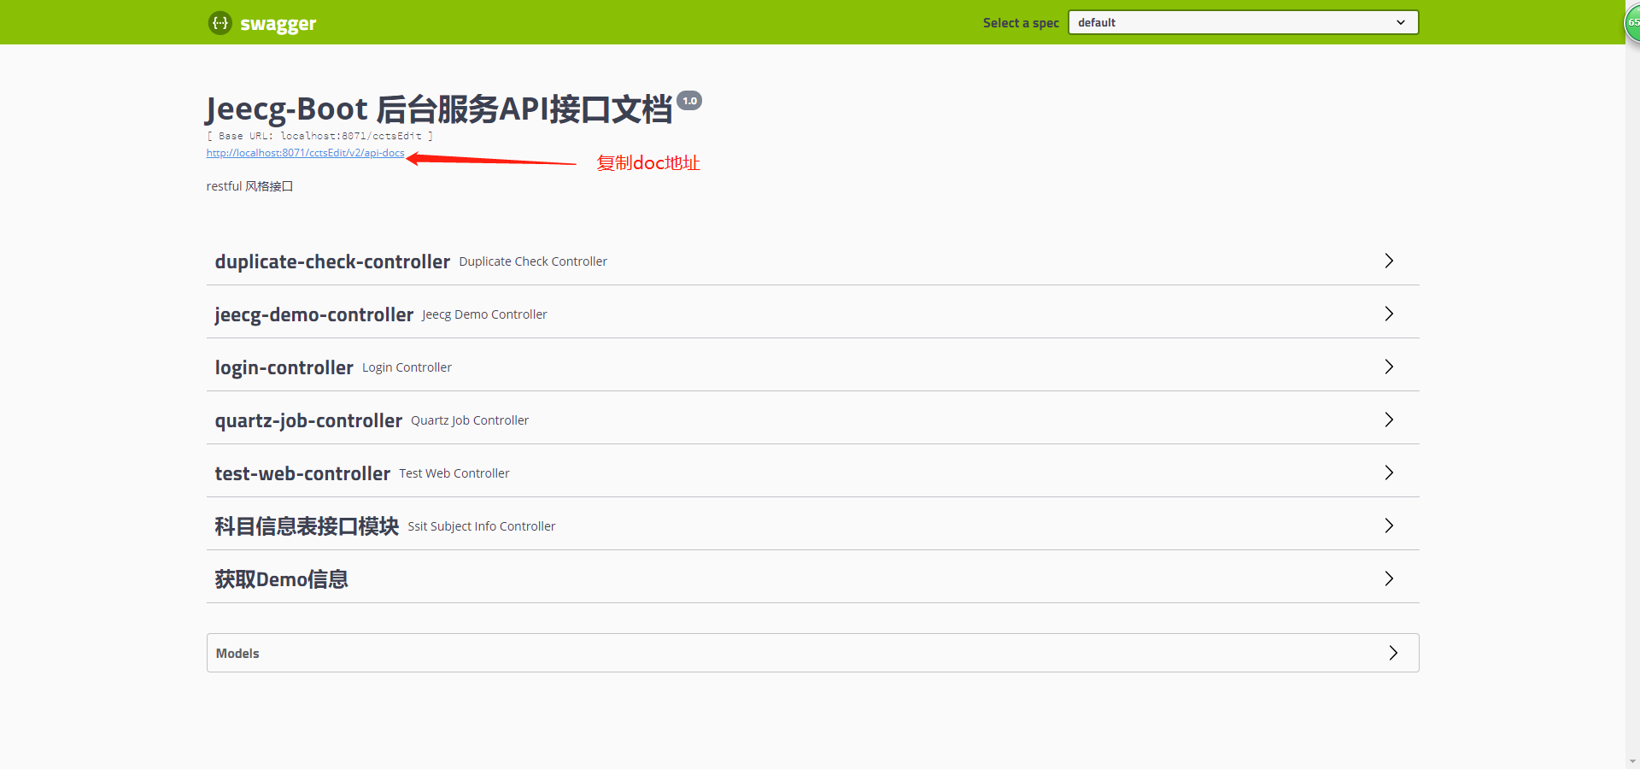Expand login-controller section title
This screenshot has height=769, width=1640.
[x=284, y=367]
